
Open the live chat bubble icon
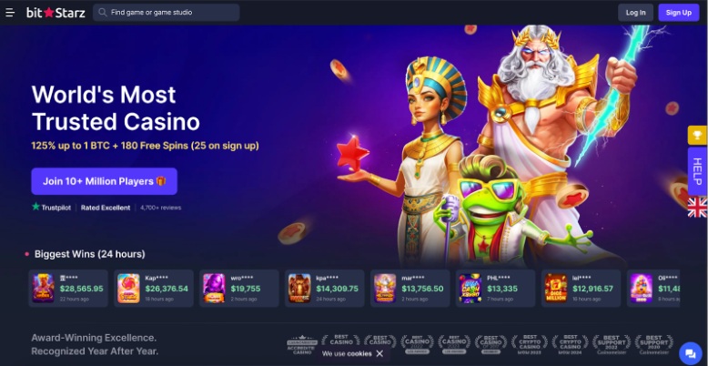point(691,353)
